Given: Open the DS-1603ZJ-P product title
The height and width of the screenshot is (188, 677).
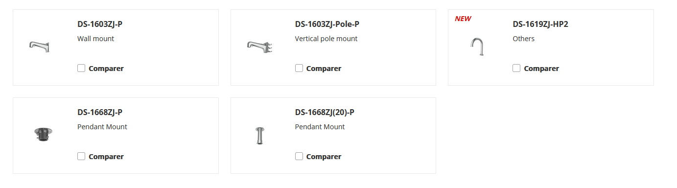Looking at the screenshot, I should (x=100, y=24).
